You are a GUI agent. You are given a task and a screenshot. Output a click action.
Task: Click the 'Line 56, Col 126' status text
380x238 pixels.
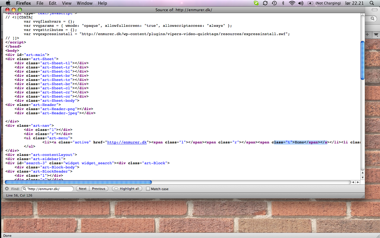[19, 195]
